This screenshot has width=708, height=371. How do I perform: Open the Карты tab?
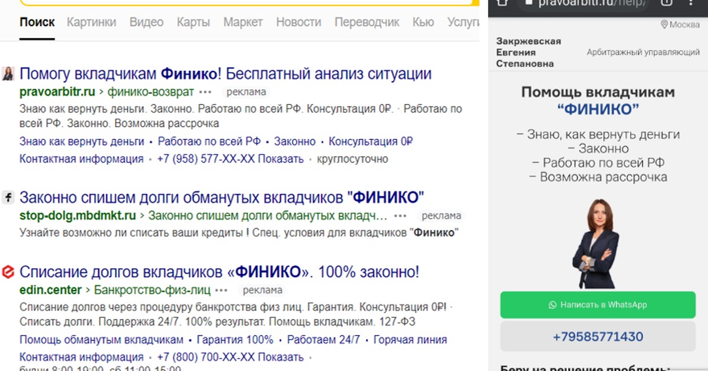194,22
